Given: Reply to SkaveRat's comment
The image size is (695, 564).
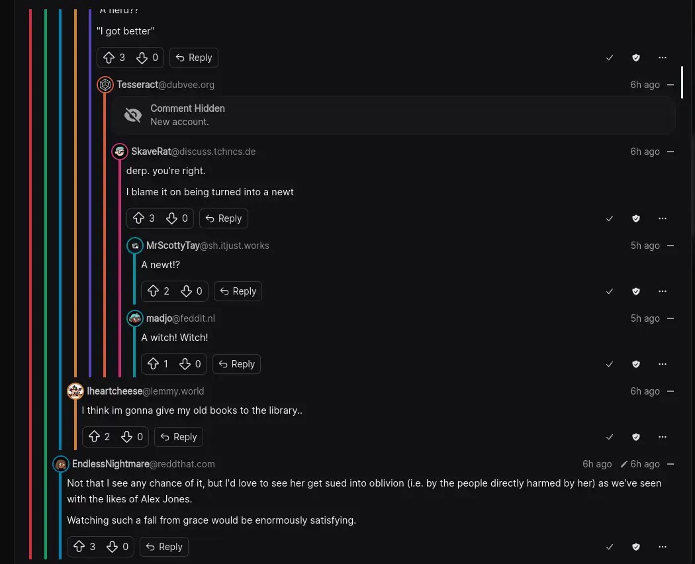Looking at the screenshot, I should click(223, 218).
